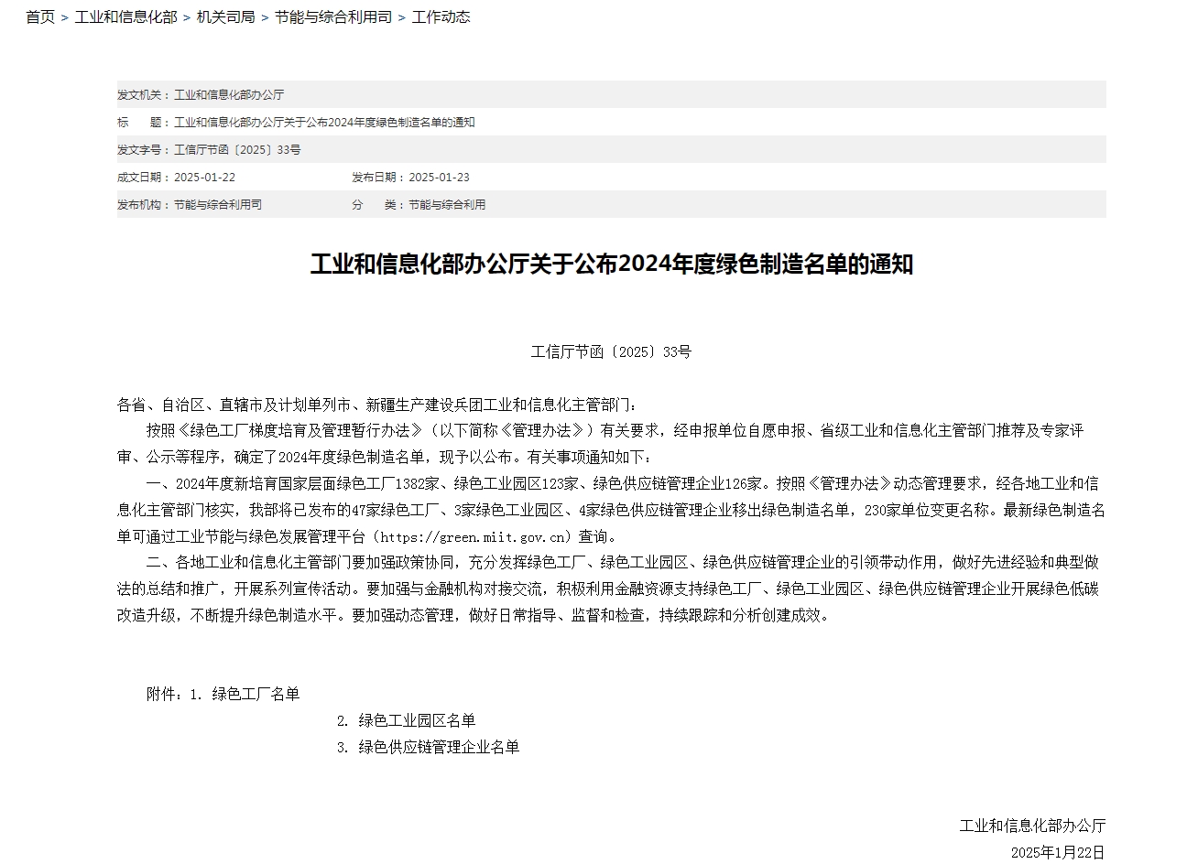This screenshot has height=864, width=1198.
Task: Open attachment 3, 绿色供应链管理企业名单
Action: [x=439, y=747]
